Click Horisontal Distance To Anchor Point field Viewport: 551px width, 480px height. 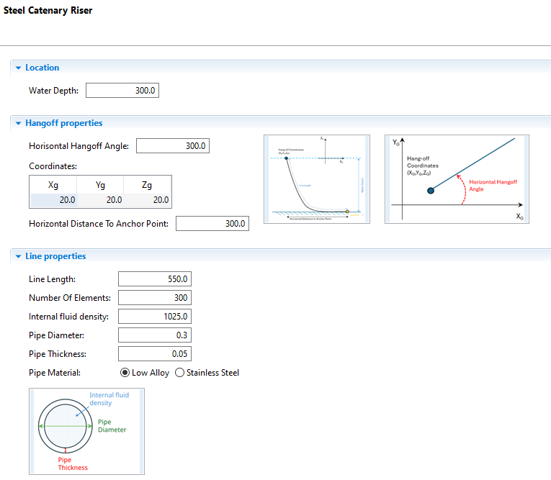pyautogui.click(x=212, y=224)
